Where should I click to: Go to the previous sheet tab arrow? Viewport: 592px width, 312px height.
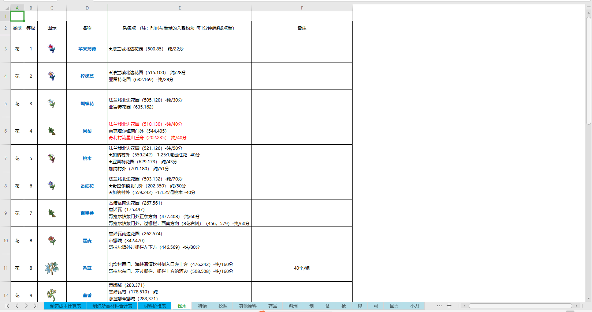[x=17, y=306]
